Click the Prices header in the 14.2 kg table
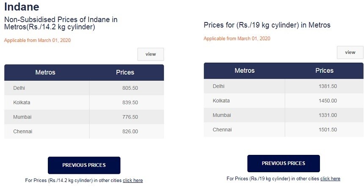Viewport: 364px width, 190px height. tap(125, 72)
